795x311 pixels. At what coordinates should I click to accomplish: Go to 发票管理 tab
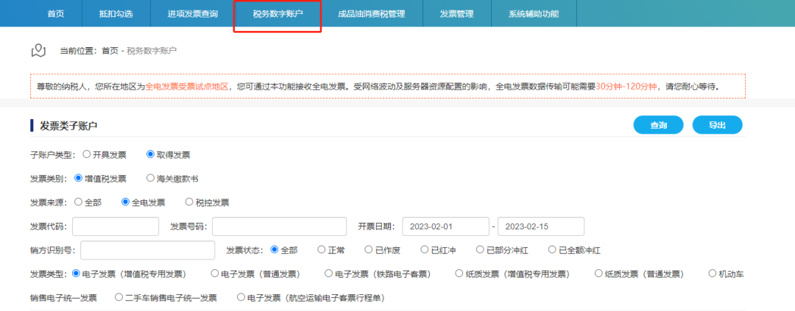point(457,14)
